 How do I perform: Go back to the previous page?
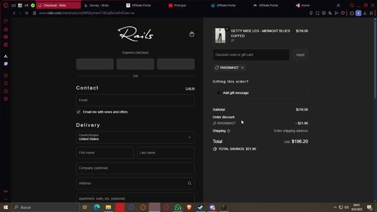pos(14,13)
